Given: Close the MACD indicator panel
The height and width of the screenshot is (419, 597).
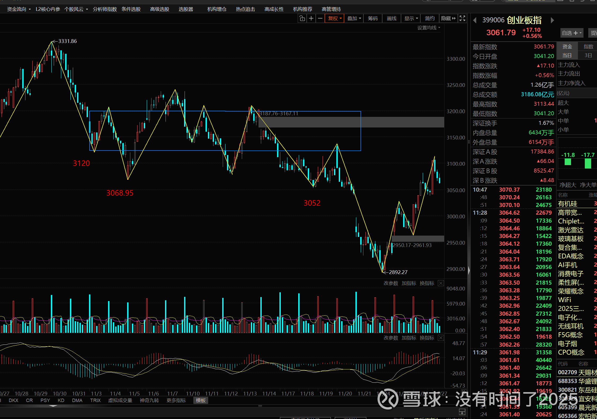Looking at the screenshot, I should click(x=441, y=338).
